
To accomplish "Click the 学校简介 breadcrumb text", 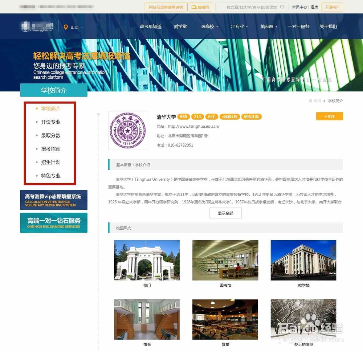I will 335,101.
